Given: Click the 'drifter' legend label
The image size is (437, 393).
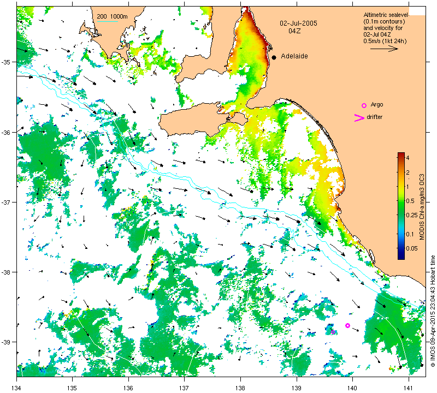Looking at the screenshot, I should tap(374, 117).
